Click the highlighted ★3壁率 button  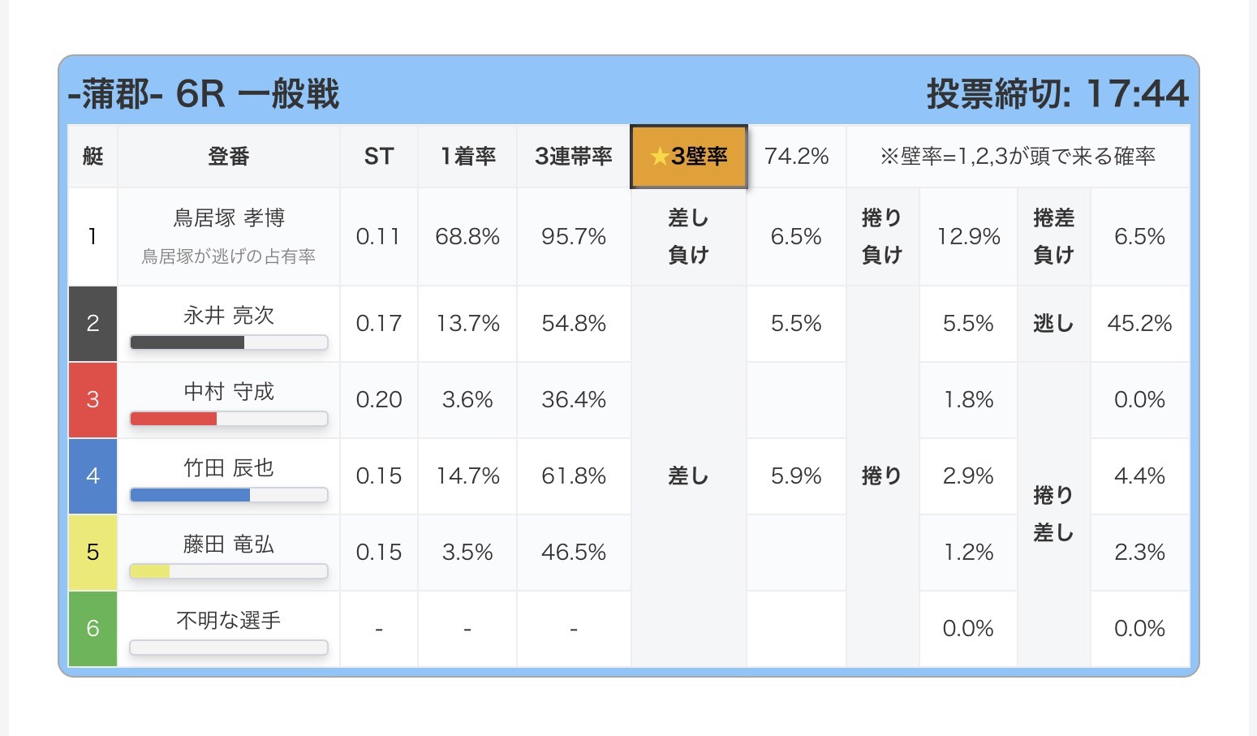(689, 157)
